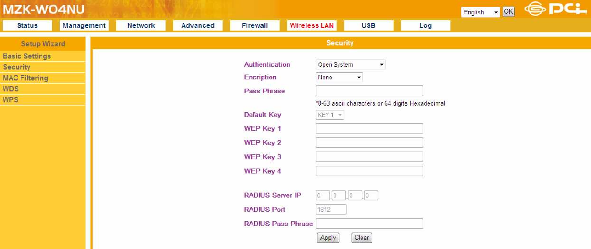
Task: Open the Status tab
Action: 27,26
